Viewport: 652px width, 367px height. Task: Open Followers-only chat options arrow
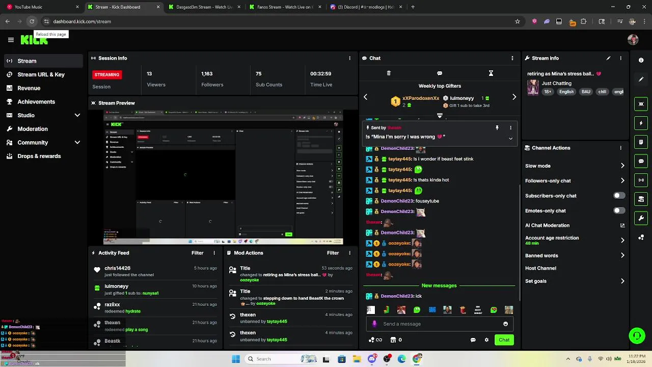point(622,180)
